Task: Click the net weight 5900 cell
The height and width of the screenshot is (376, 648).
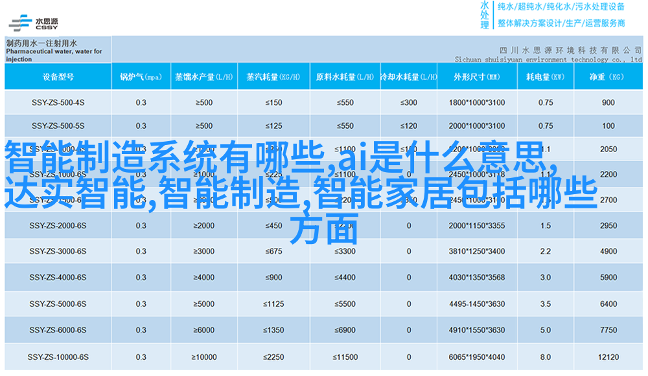Action: coord(608,278)
